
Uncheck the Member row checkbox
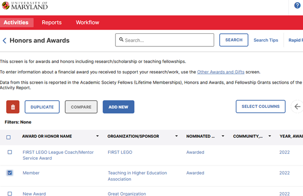coord(10,173)
